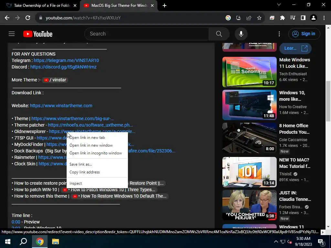Open Claudia Tenney perjury video thumbnail
Screen dimensions: 331x248
249,205
